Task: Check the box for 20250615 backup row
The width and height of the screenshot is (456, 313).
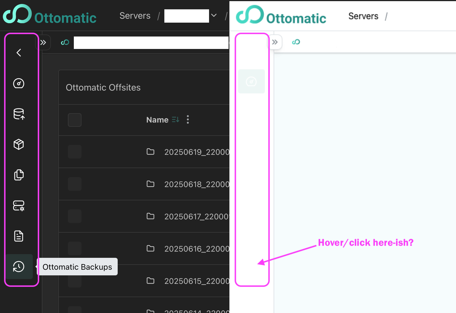Action: click(75, 281)
